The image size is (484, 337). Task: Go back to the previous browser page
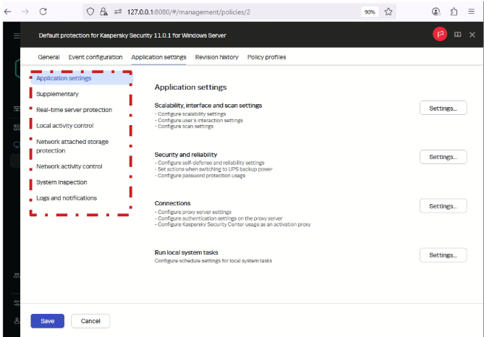pyautogui.click(x=8, y=12)
